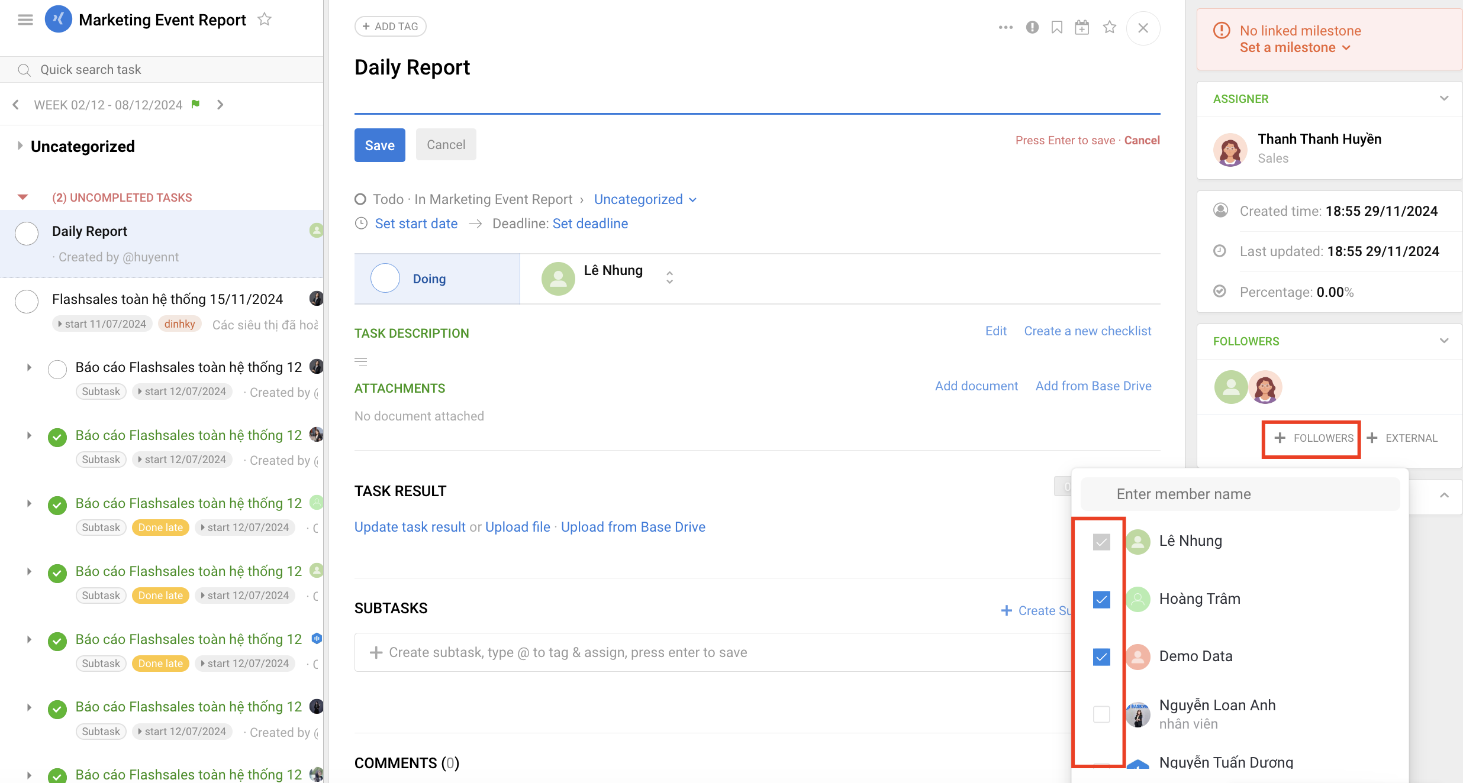Star the Marketing Event Report project

tap(265, 20)
